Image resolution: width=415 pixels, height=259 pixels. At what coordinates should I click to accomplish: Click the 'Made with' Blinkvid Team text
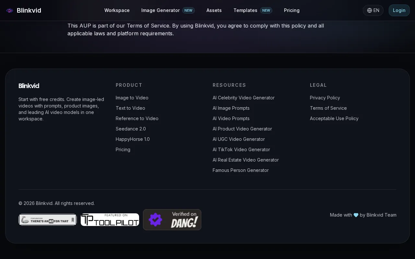point(363,215)
